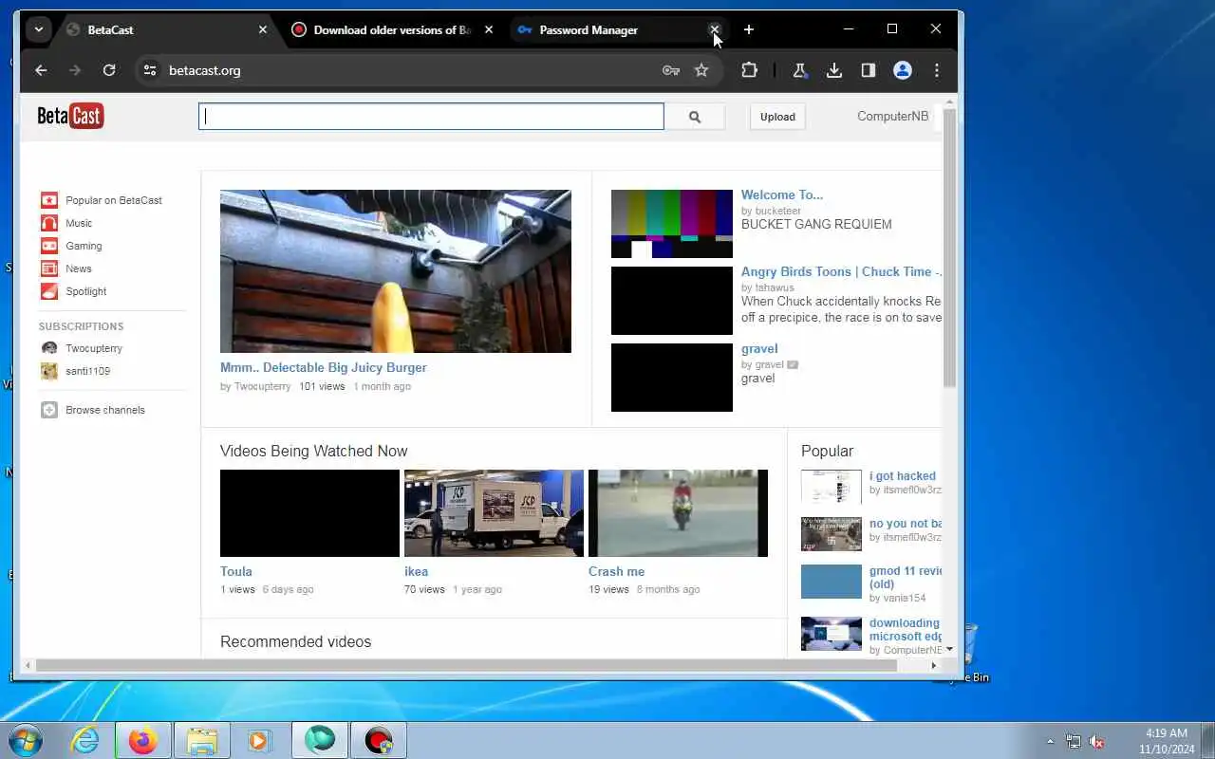Open gmod 11 review popular video
This screenshot has height=759, width=1215.
pyautogui.click(x=906, y=577)
